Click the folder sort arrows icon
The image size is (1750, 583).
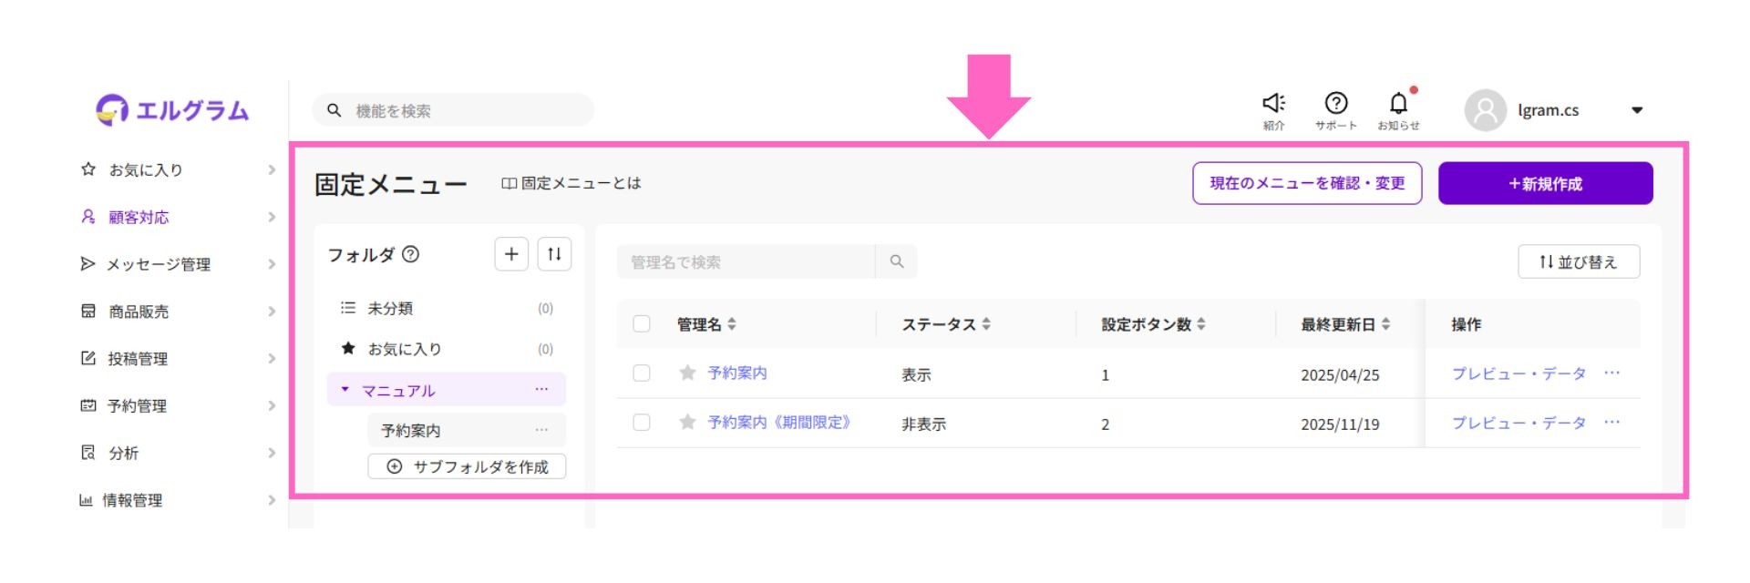point(554,254)
